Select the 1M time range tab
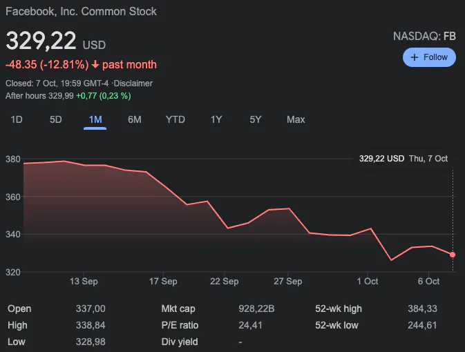Image resolution: width=465 pixels, height=352 pixels. tap(95, 119)
